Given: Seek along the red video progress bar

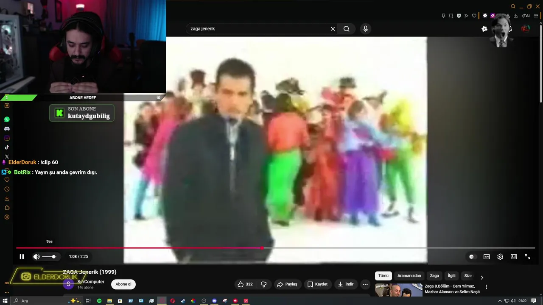Looking at the screenshot, I should tap(275, 248).
